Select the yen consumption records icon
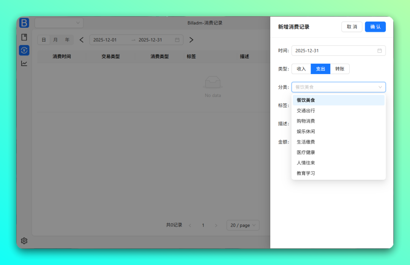Screen dimensions: 410x265 tap(24, 50)
